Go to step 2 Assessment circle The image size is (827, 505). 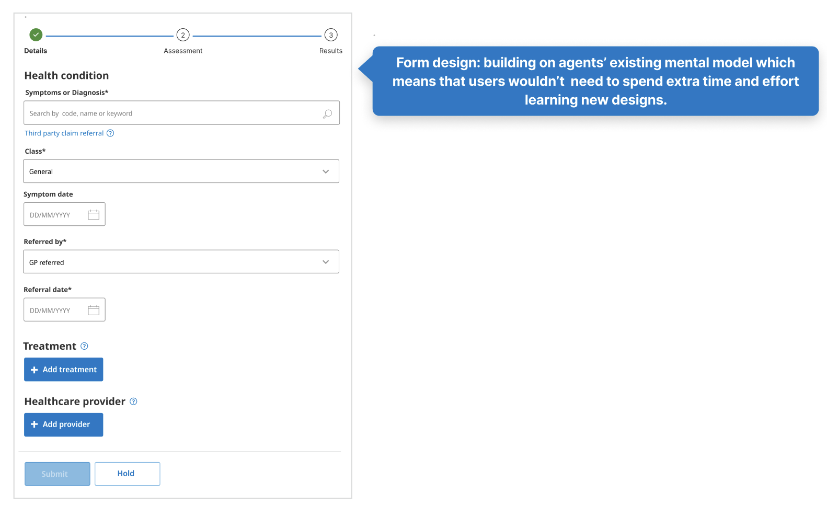183,35
